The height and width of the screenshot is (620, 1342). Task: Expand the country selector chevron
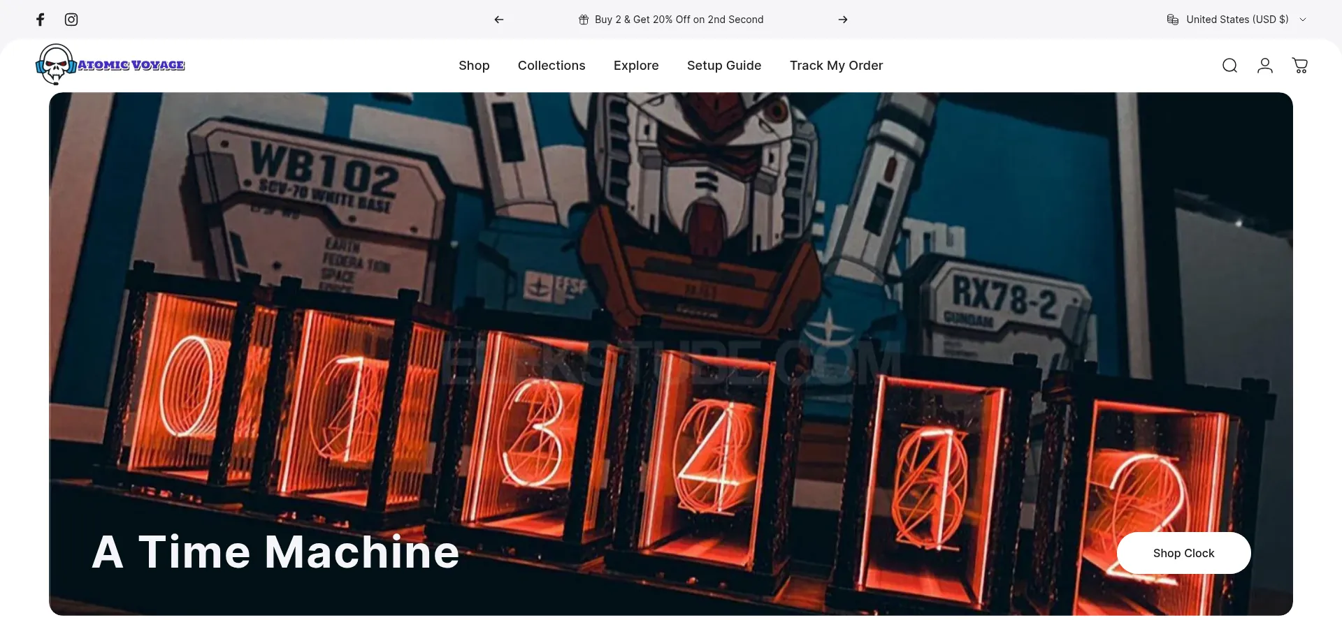tap(1303, 20)
